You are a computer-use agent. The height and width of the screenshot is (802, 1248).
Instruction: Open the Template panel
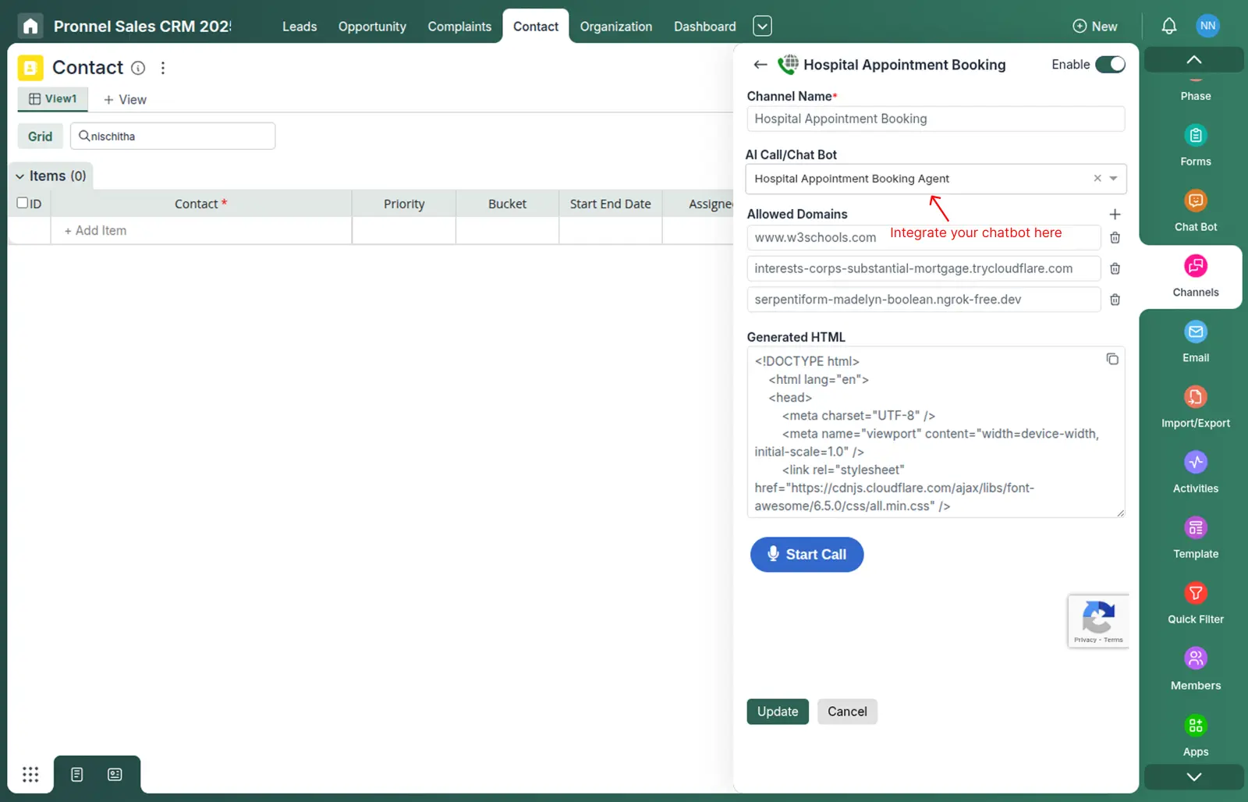1194,536
